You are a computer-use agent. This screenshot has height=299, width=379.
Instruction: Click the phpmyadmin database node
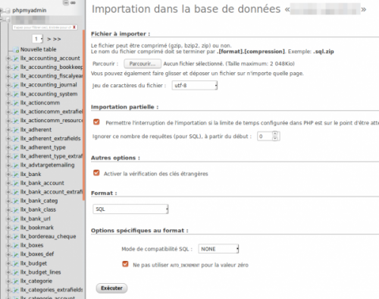[30, 11]
